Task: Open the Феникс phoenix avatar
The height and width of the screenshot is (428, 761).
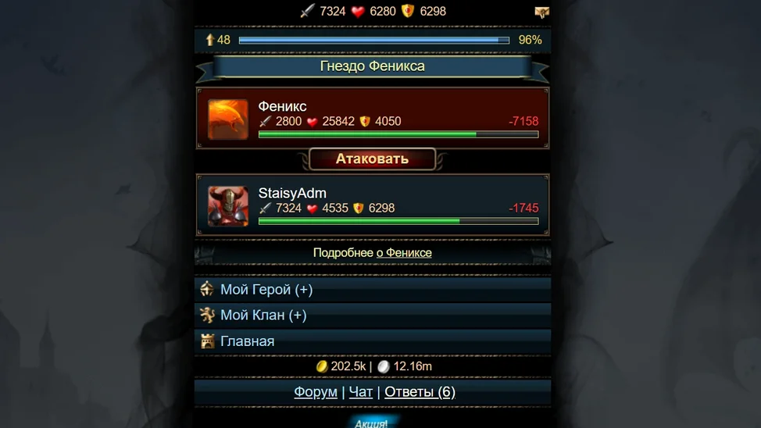Action: coord(227,119)
